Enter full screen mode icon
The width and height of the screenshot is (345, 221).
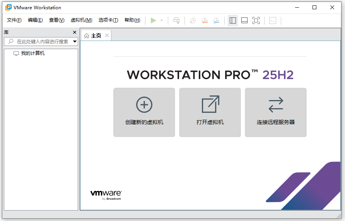(256, 20)
